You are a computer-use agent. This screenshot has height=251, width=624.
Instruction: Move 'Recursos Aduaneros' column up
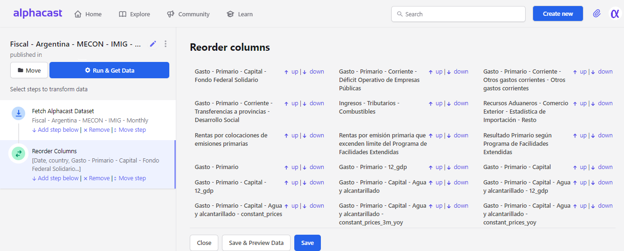pyautogui.click(x=580, y=103)
